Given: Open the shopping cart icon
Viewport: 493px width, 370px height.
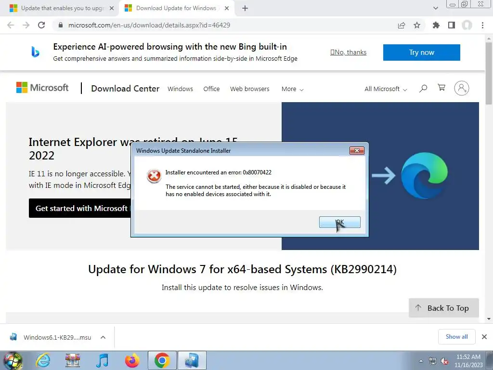Looking at the screenshot, I should pos(441,88).
